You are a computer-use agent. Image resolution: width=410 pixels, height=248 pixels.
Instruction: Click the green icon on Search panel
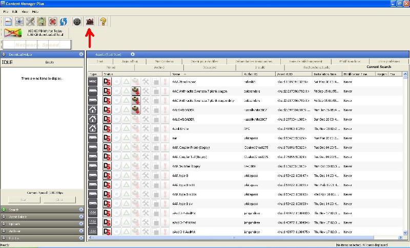(x=4, y=210)
